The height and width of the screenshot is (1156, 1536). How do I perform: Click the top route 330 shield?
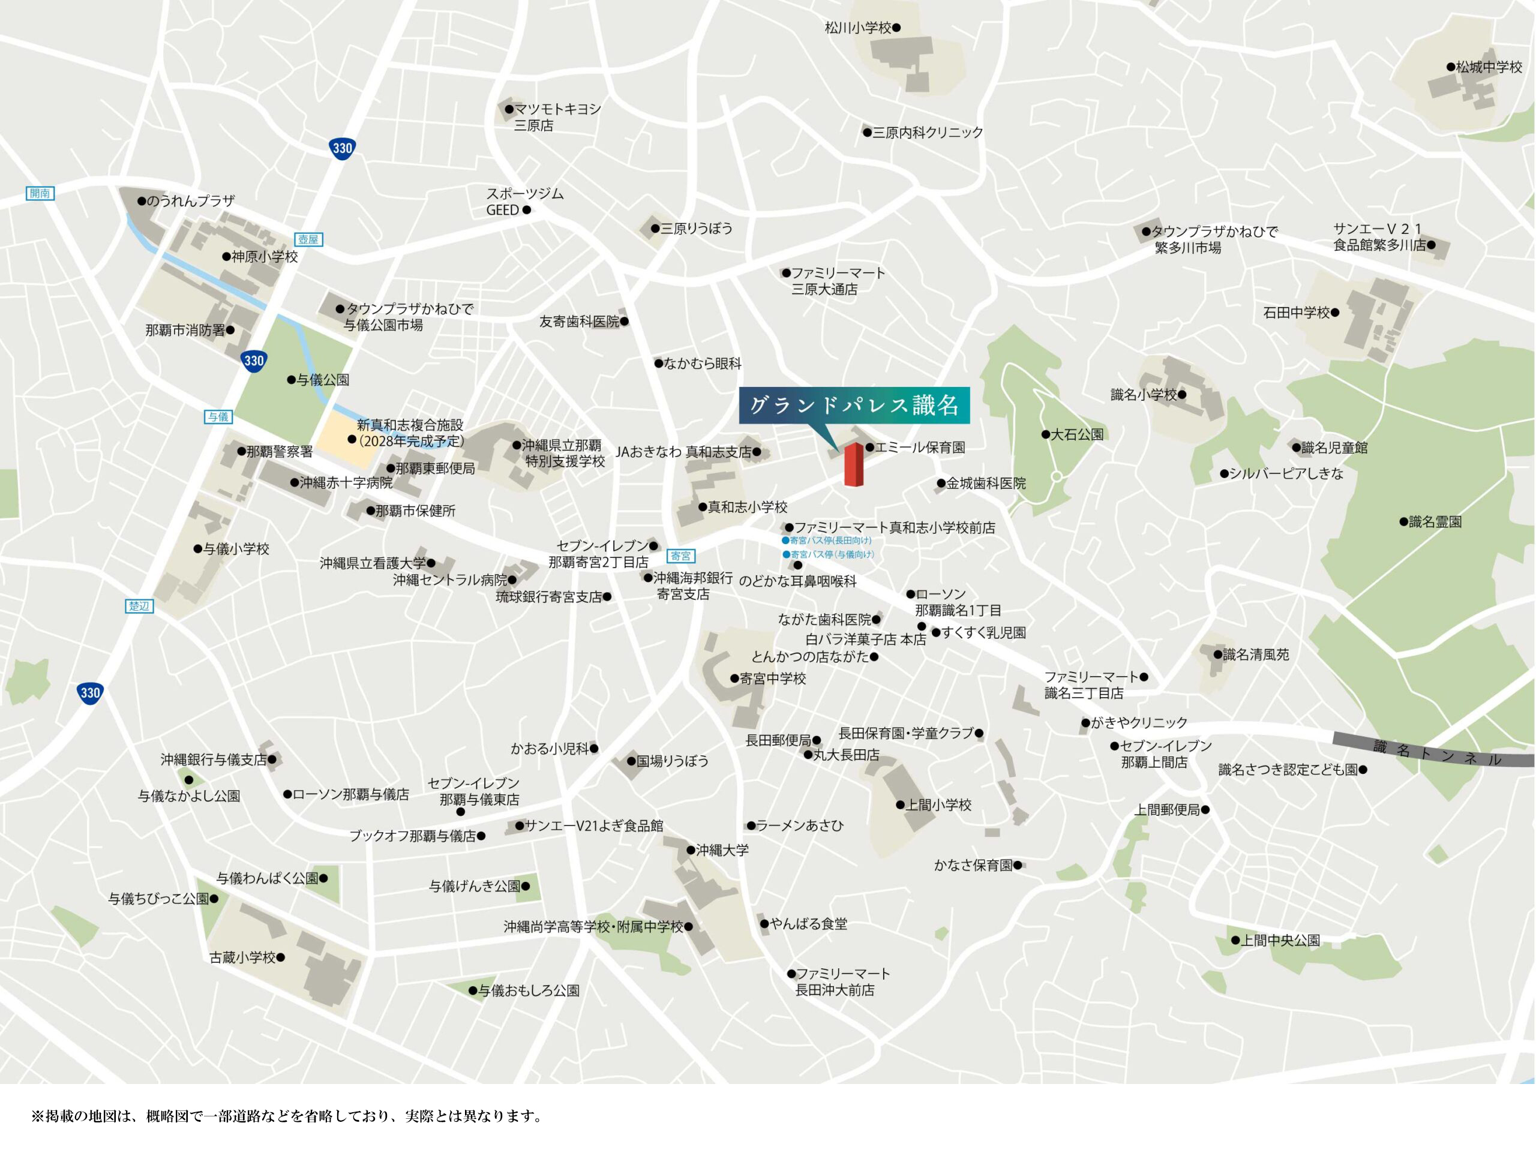(343, 148)
